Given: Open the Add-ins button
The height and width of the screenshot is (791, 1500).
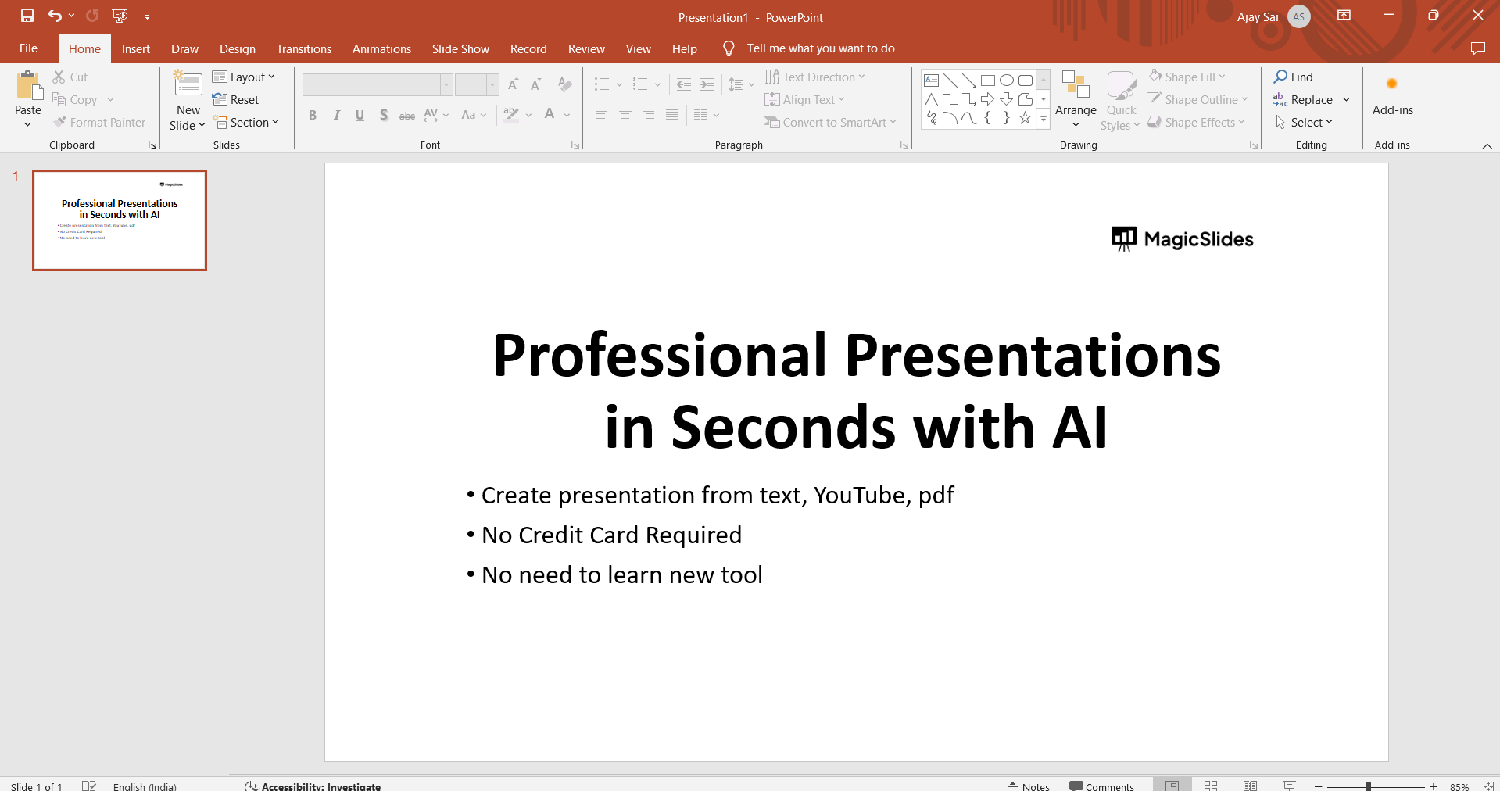Looking at the screenshot, I should pyautogui.click(x=1392, y=98).
